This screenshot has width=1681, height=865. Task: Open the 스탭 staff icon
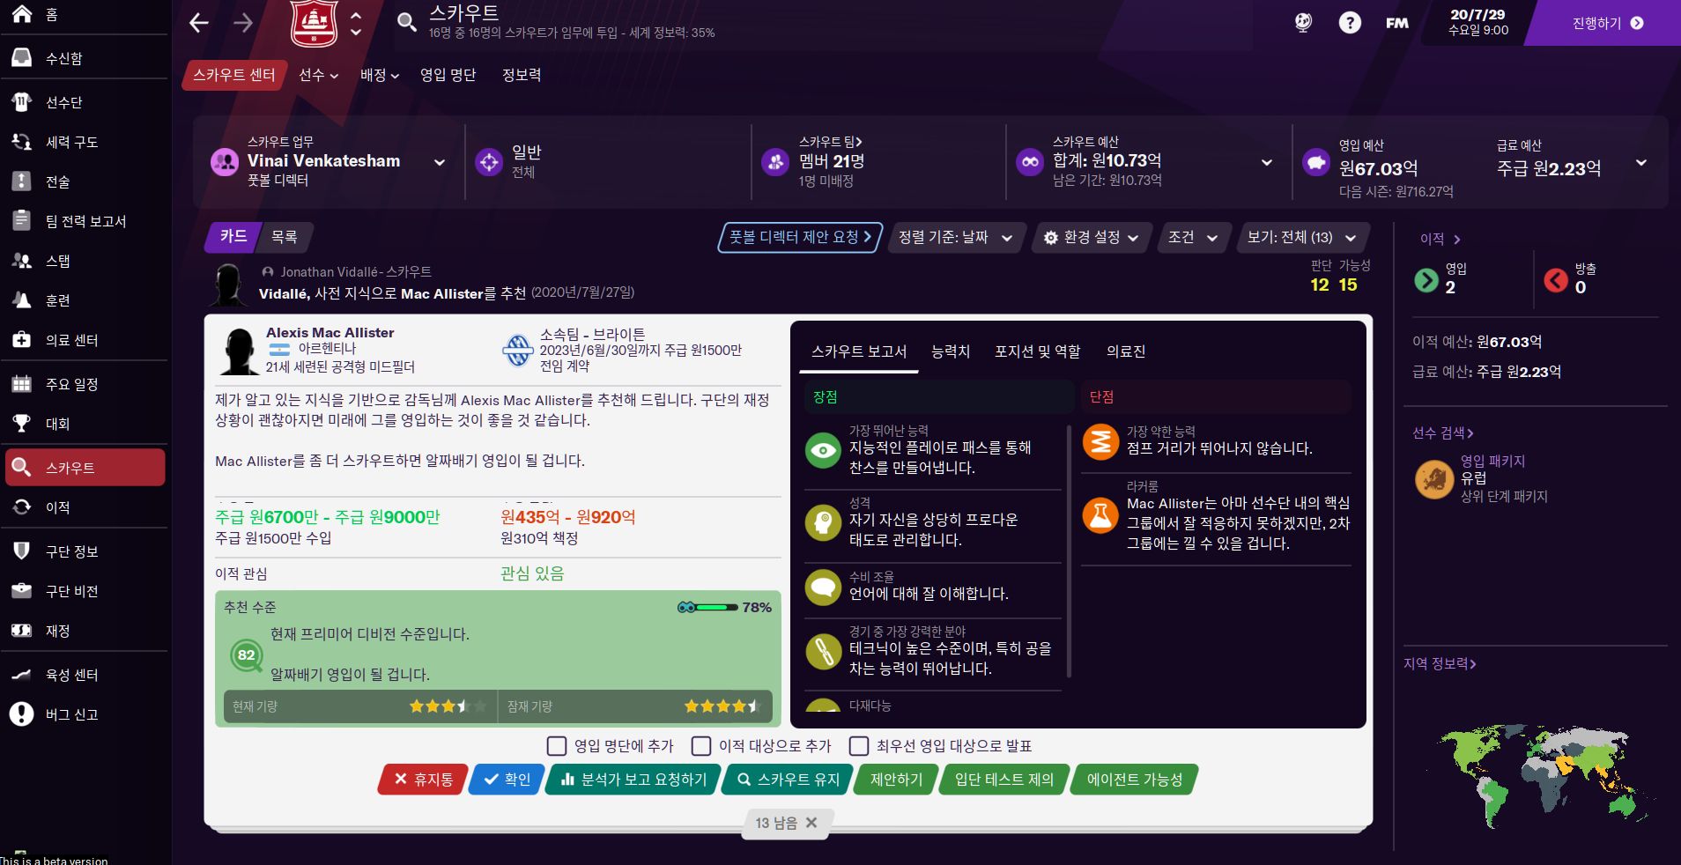(x=21, y=261)
